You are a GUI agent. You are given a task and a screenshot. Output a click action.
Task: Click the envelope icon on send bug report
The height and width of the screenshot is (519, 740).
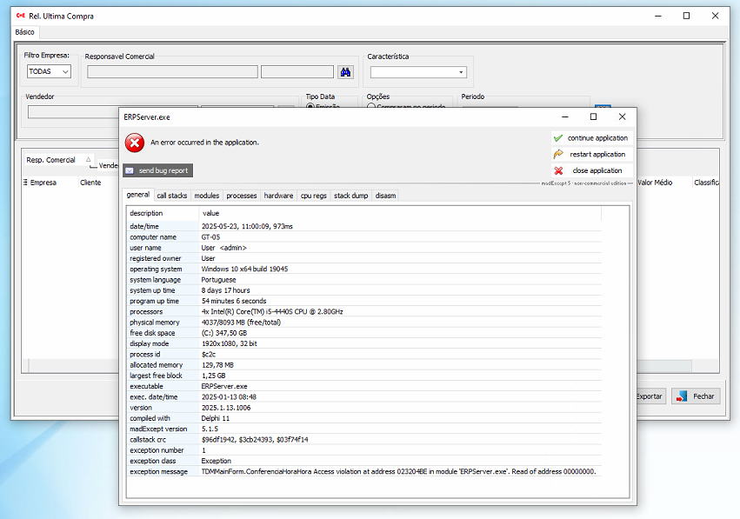coord(130,170)
